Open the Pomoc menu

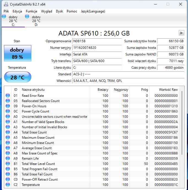coord(72,11)
